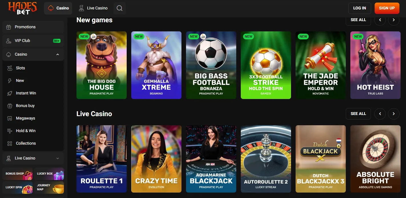Click the Bonus buy icon

point(10,106)
